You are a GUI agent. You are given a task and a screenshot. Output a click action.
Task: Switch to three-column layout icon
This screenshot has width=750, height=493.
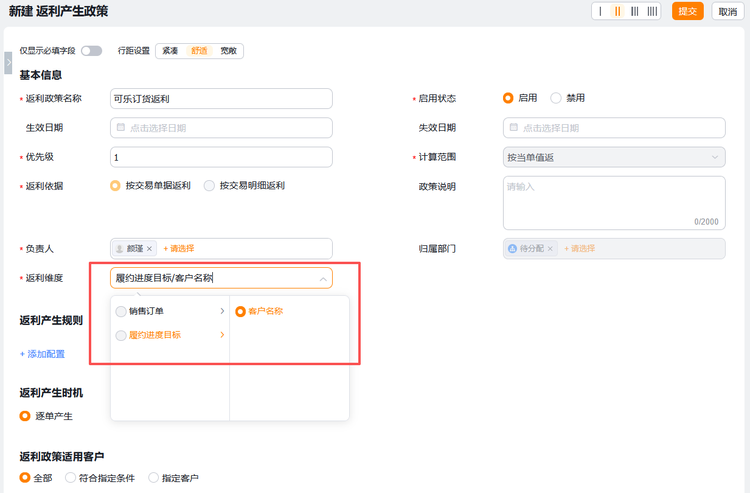click(634, 11)
